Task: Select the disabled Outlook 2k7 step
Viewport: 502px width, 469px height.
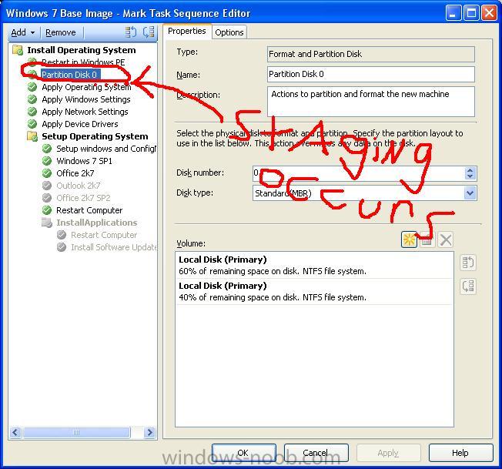Action: (78, 186)
